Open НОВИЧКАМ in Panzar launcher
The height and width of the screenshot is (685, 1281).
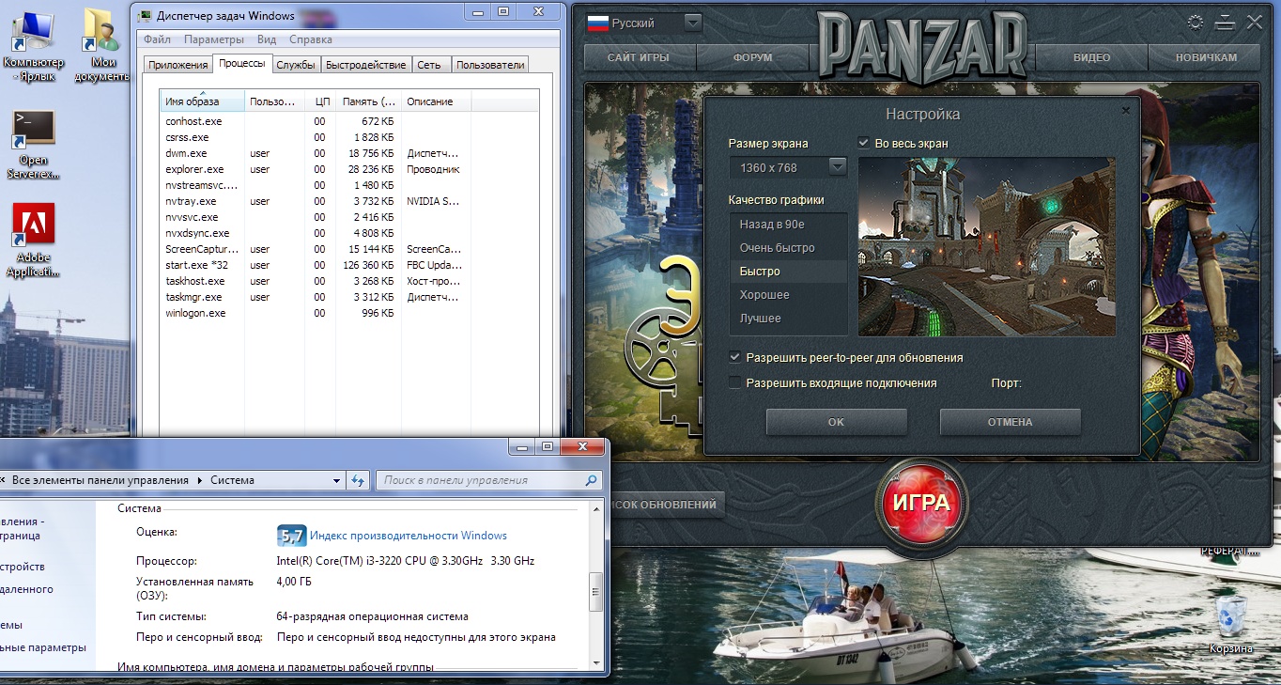click(x=1207, y=57)
